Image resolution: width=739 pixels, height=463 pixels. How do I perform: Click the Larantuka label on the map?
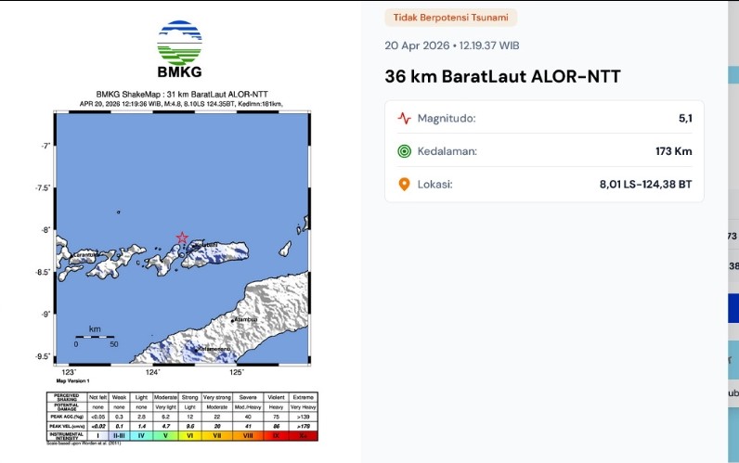pos(87,253)
